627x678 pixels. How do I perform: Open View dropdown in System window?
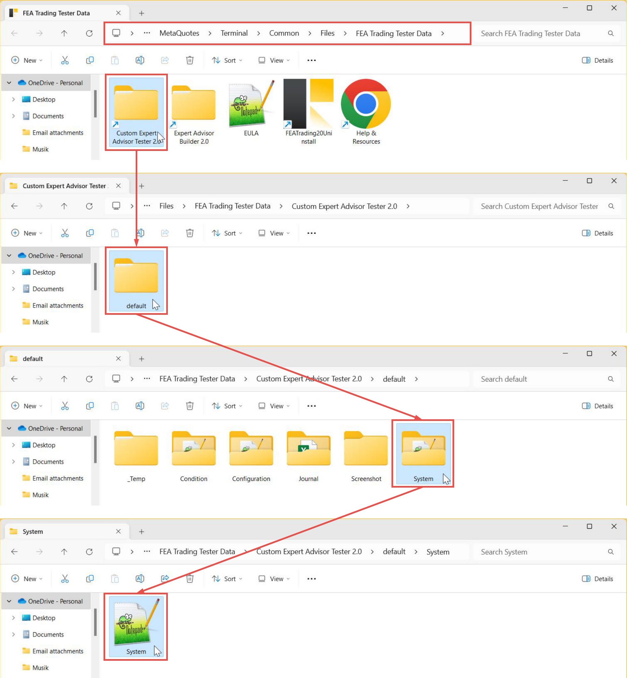tap(274, 578)
